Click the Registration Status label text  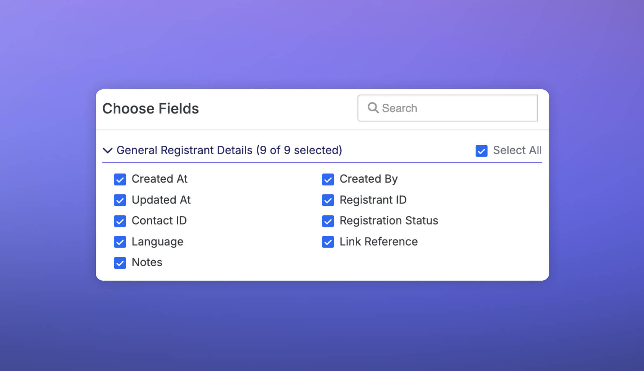(x=389, y=221)
